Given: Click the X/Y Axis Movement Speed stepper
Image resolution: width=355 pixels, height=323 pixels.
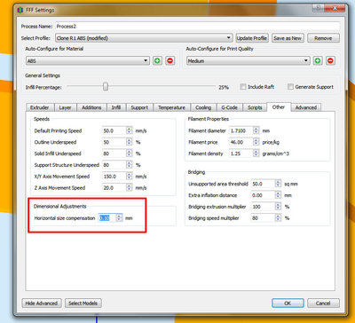Looking at the screenshot, I should [x=129, y=177].
